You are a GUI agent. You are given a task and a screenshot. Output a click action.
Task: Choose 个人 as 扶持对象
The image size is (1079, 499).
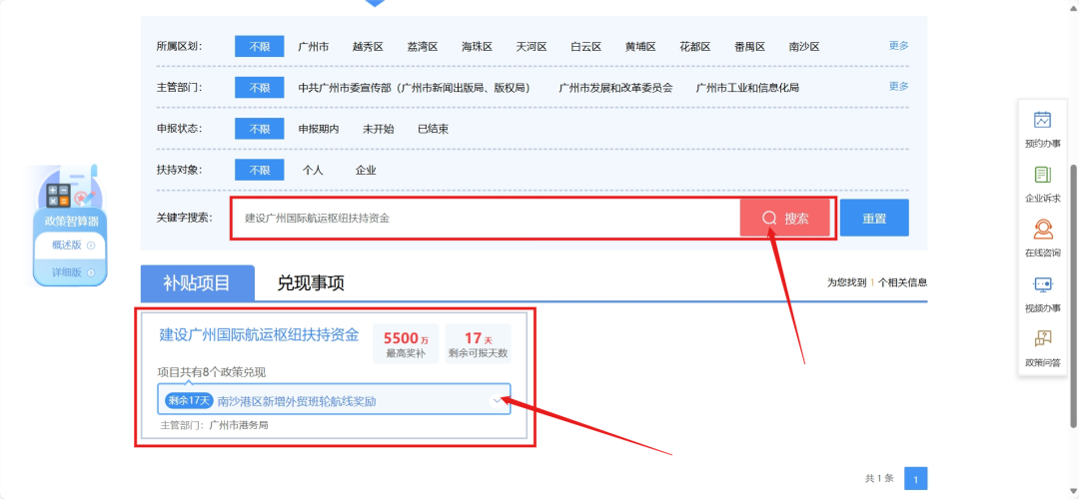[313, 170]
